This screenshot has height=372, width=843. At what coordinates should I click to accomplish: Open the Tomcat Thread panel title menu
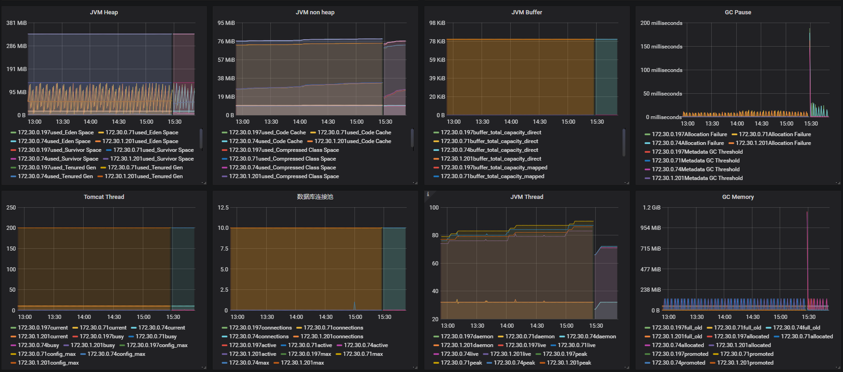104,197
